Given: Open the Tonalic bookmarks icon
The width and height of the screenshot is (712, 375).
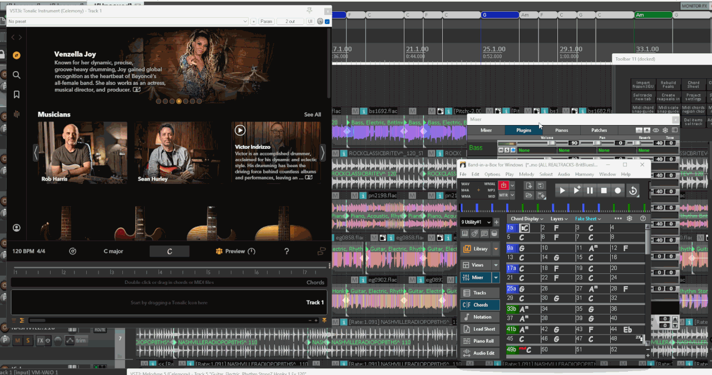Looking at the screenshot, I should tap(17, 94).
